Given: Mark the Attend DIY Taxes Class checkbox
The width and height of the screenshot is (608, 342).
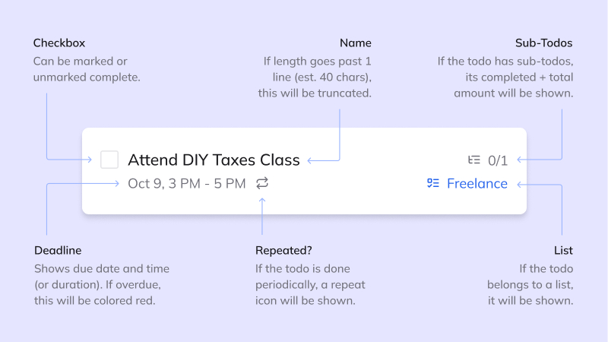Looking at the screenshot, I should (109, 160).
